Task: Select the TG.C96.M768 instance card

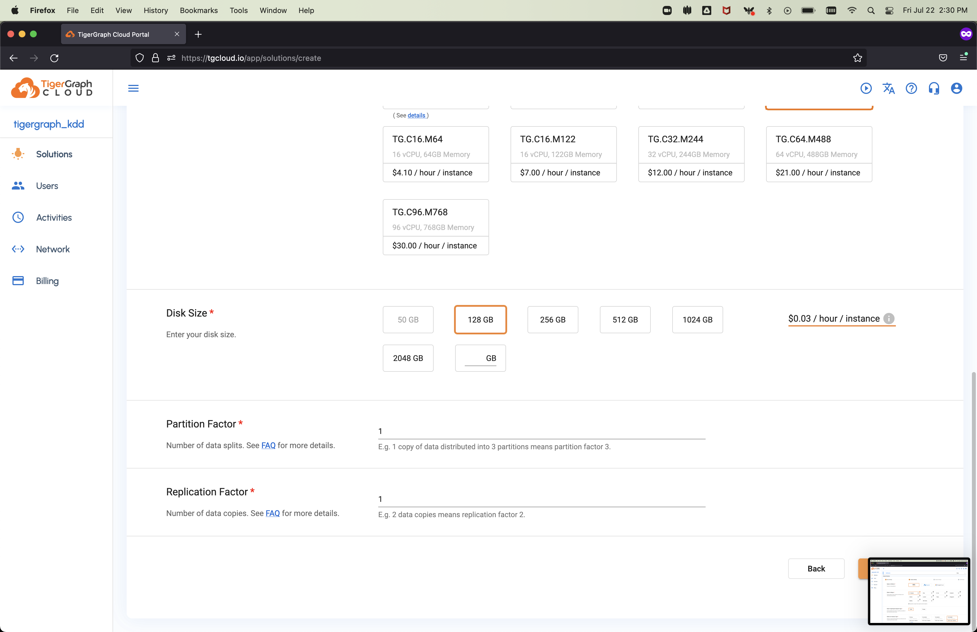Action: click(x=435, y=227)
